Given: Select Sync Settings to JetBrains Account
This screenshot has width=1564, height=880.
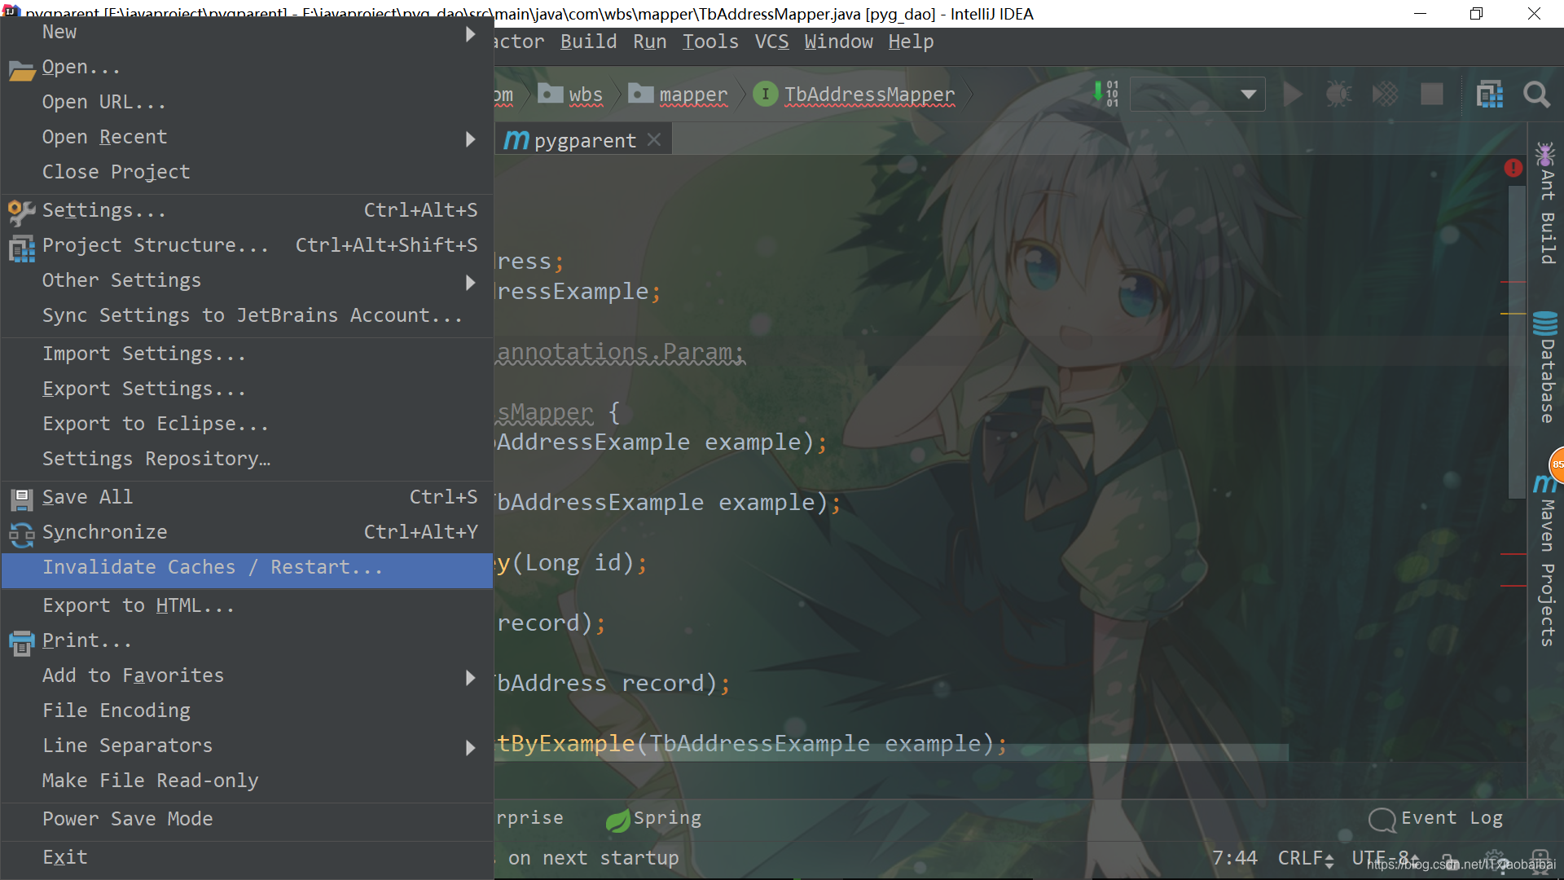Looking at the screenshot, I should 247,315.
